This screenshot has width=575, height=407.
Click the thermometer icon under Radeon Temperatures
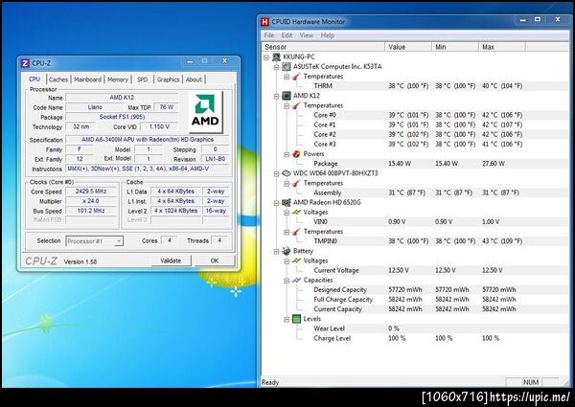pyautogui.click(x=296, y=232)
